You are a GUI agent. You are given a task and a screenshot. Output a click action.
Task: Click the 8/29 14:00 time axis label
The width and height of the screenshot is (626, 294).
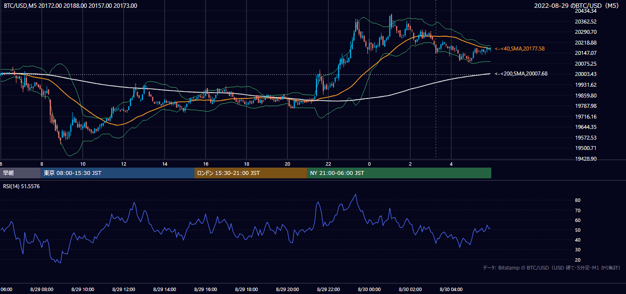165,290
